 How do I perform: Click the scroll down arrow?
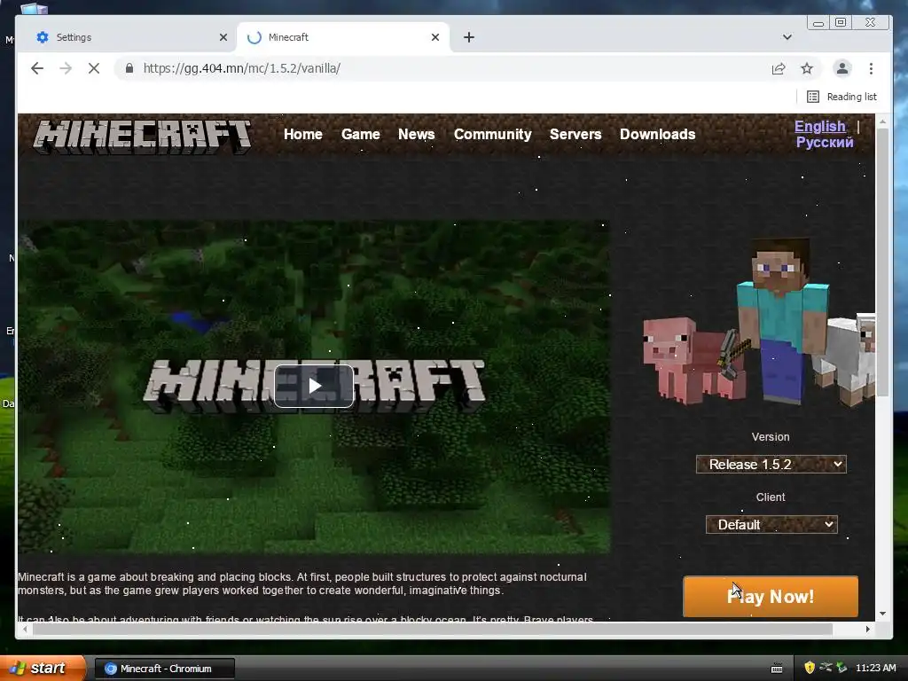(882, 614)
